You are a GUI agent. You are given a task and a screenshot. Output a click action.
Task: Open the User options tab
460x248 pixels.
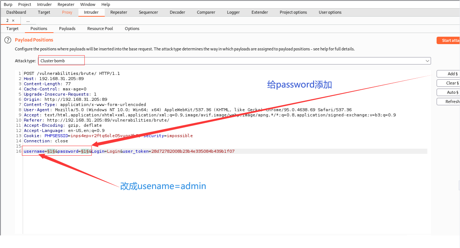pyautogui.click(x=330, y=12)
